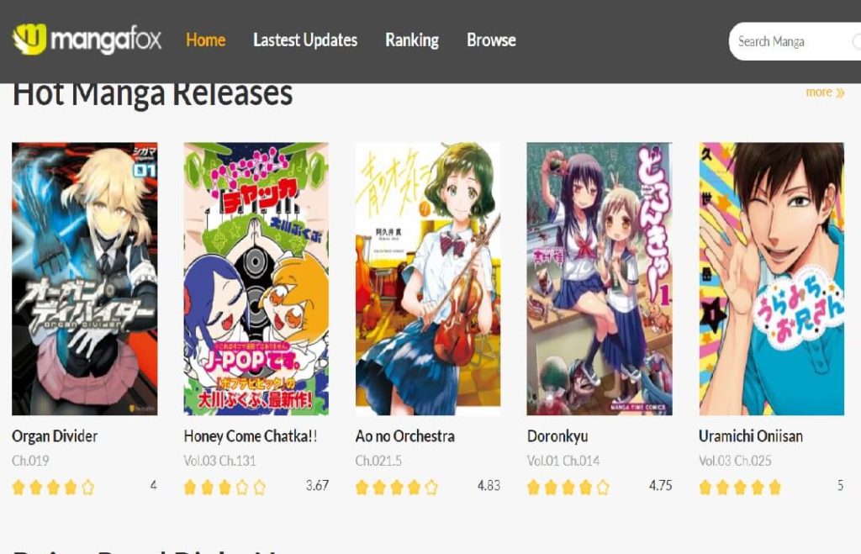
Task: Open chapter Ch.019 of Organ Divider
Action: click(31, 461)
